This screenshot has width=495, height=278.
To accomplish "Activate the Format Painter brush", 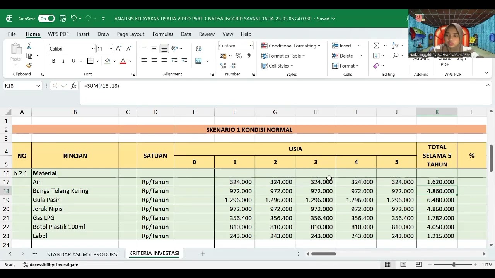I will [x=29, y=65].
